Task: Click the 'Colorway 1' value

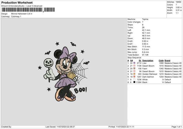Action: 16,16
